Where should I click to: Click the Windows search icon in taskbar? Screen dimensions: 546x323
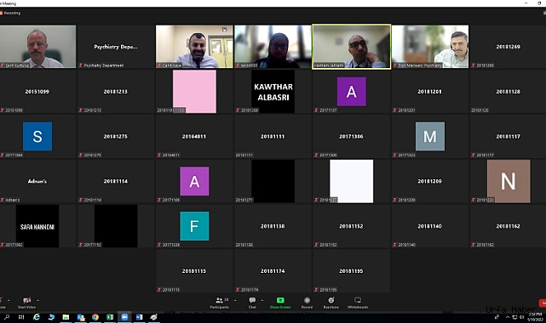(7, 317)
